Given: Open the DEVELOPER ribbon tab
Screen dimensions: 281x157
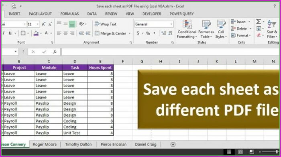Looking at the screenshot, I should coord(152,14).
